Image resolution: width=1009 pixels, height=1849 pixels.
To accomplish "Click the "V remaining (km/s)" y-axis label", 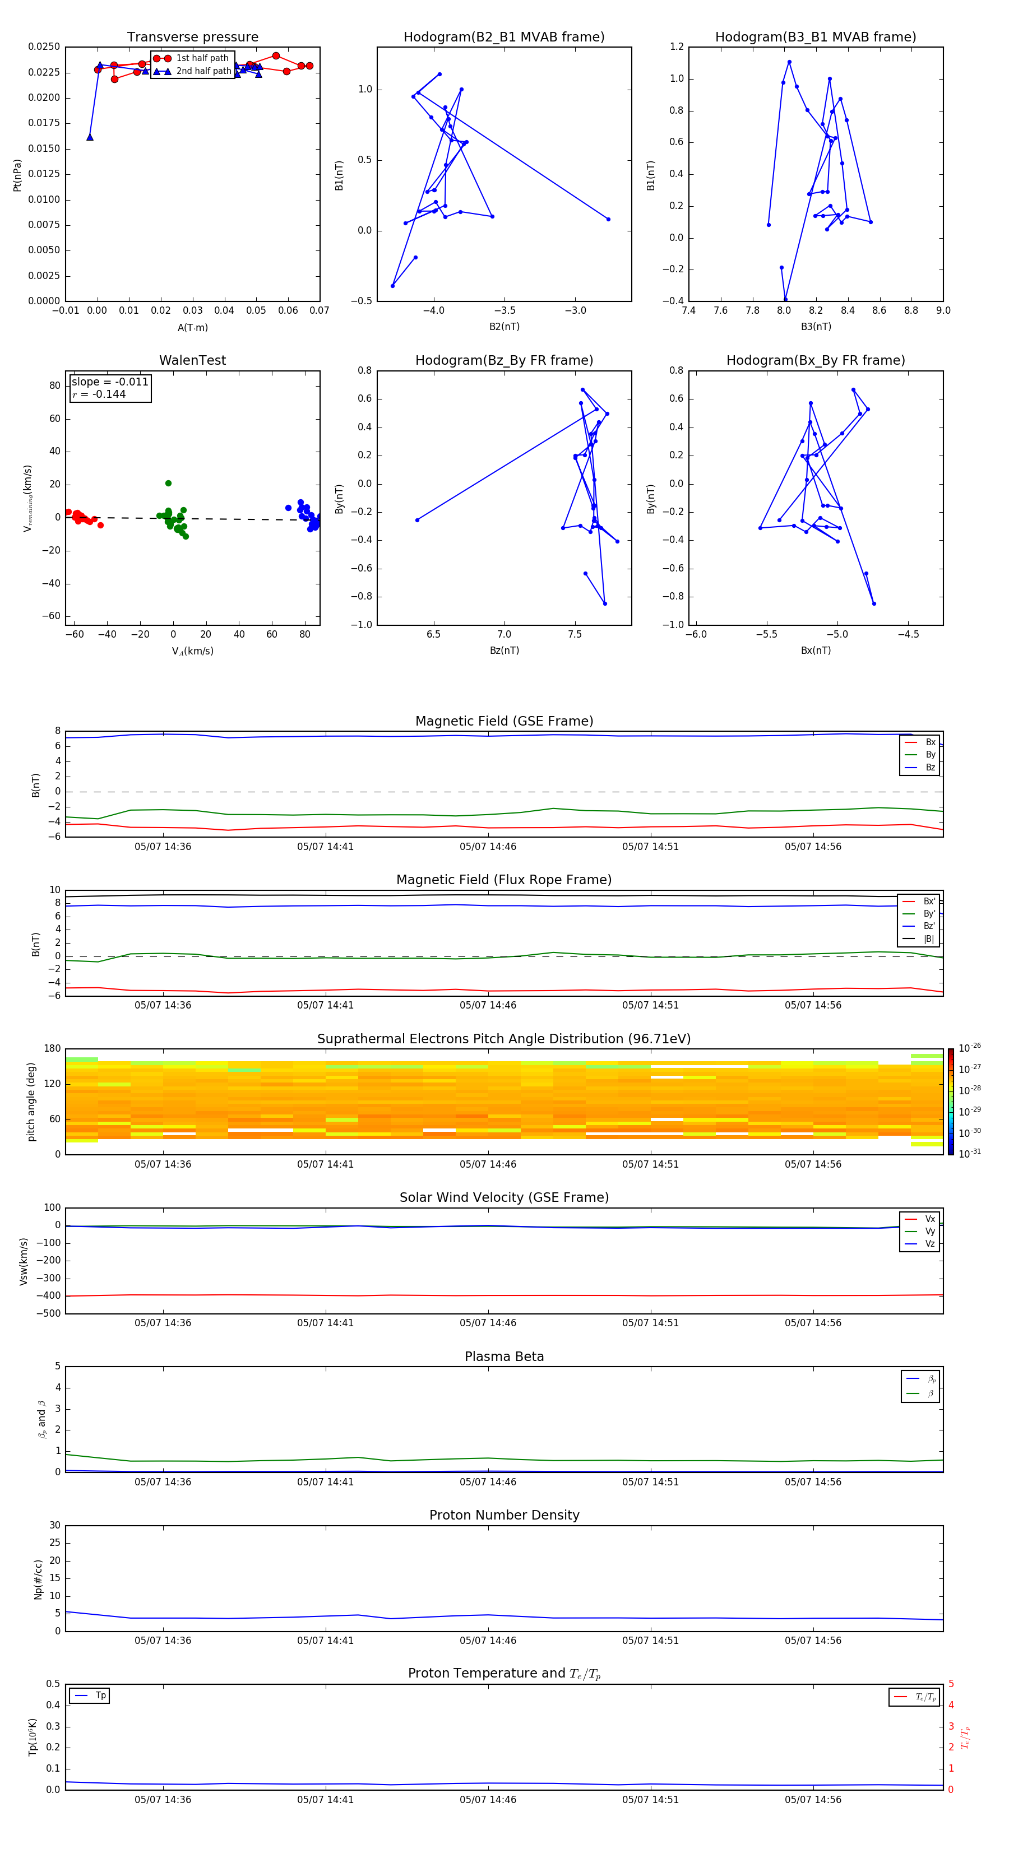I will pyautogui.click(x=27, y=498).
